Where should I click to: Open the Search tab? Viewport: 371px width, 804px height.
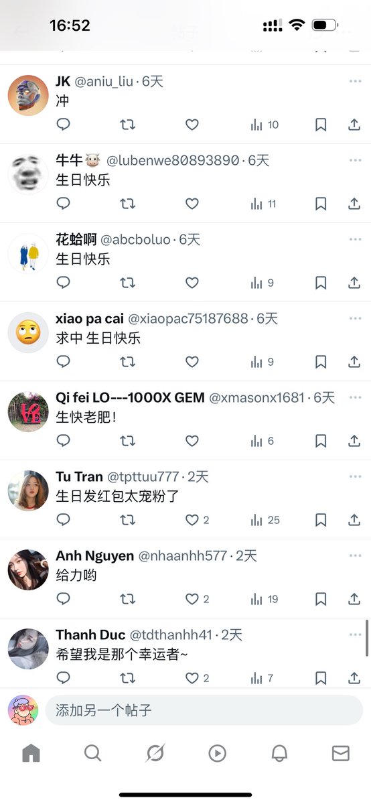tap(93, 753)
